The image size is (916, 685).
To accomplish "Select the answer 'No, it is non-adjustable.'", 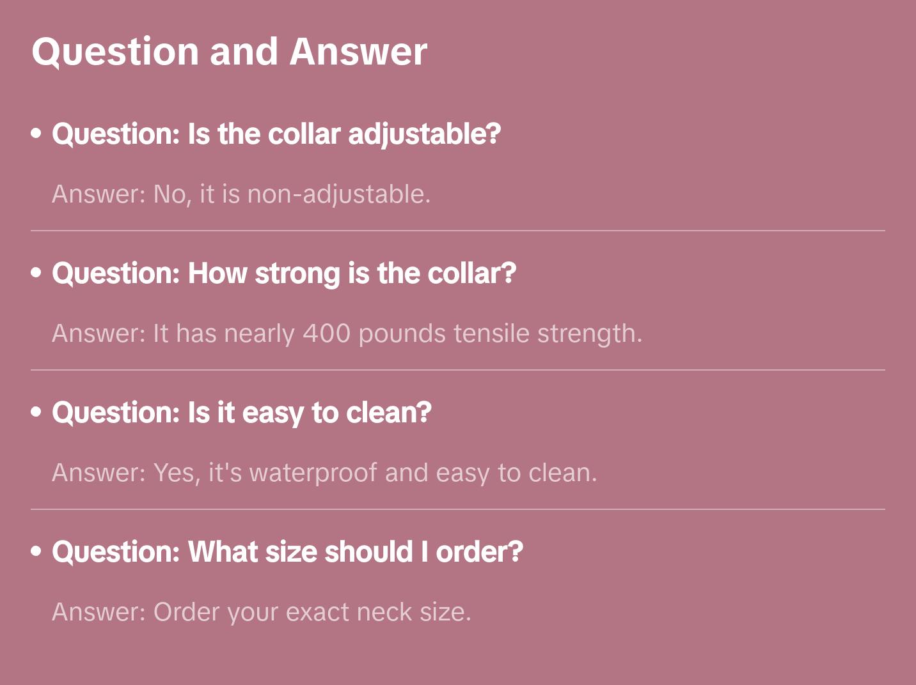I will [x=241, y=194].
